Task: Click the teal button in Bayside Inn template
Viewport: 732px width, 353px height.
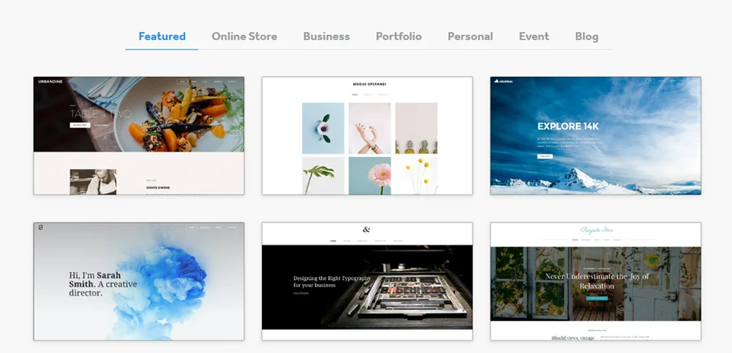Action: [x=597, y=297]
